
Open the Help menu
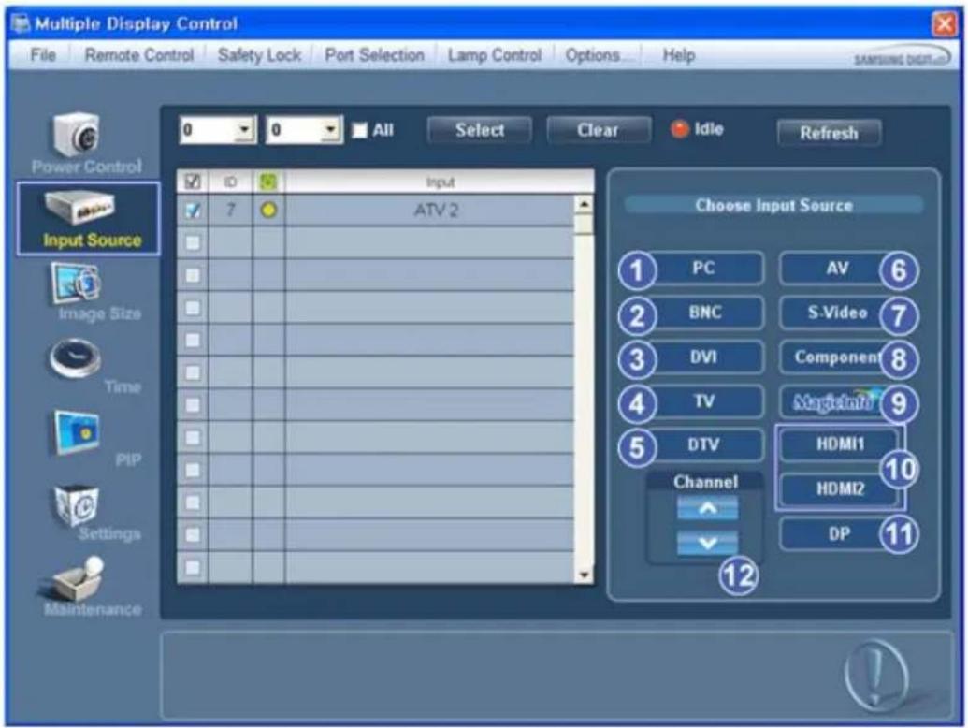(x=678, y=55)
